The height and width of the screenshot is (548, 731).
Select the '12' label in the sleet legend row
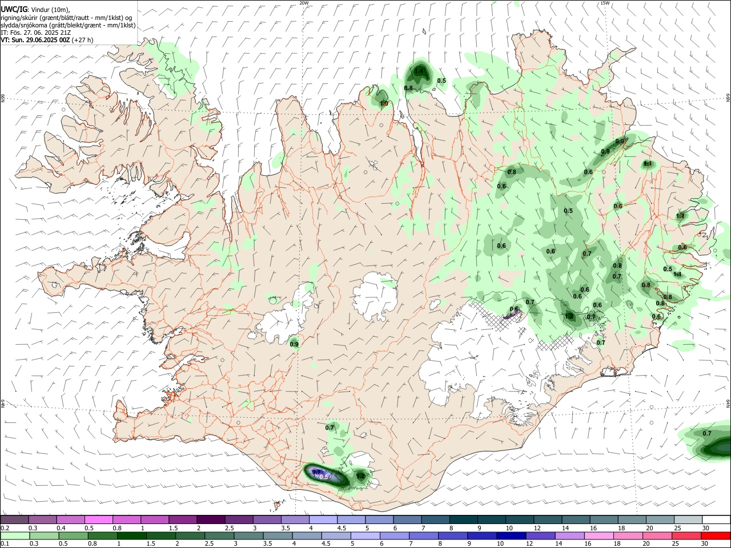537,528
